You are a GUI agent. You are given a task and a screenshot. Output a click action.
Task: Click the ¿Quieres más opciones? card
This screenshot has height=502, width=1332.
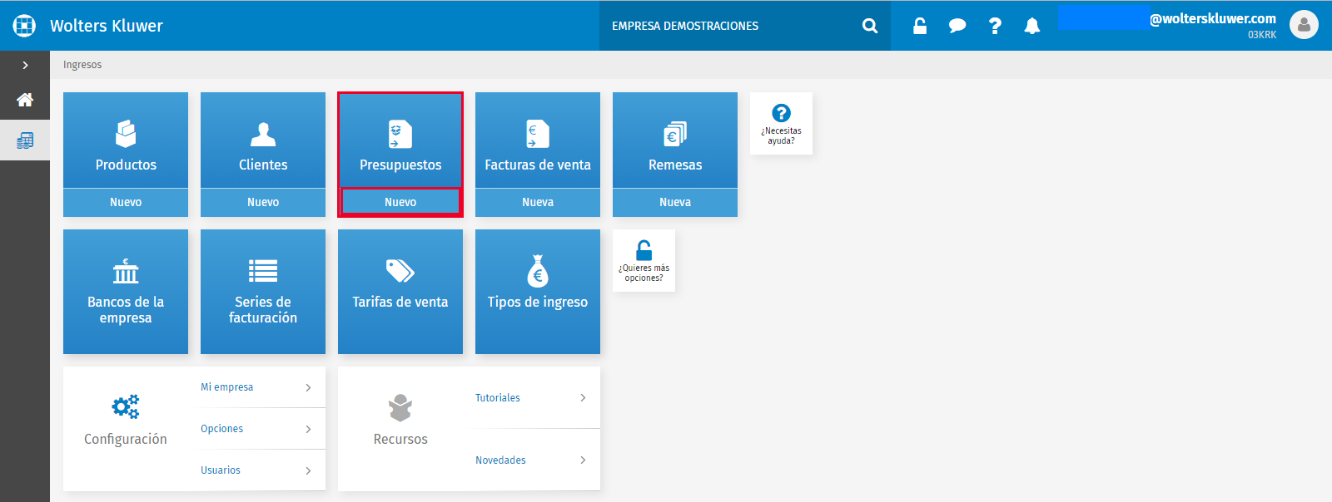(x=644, y=260)
